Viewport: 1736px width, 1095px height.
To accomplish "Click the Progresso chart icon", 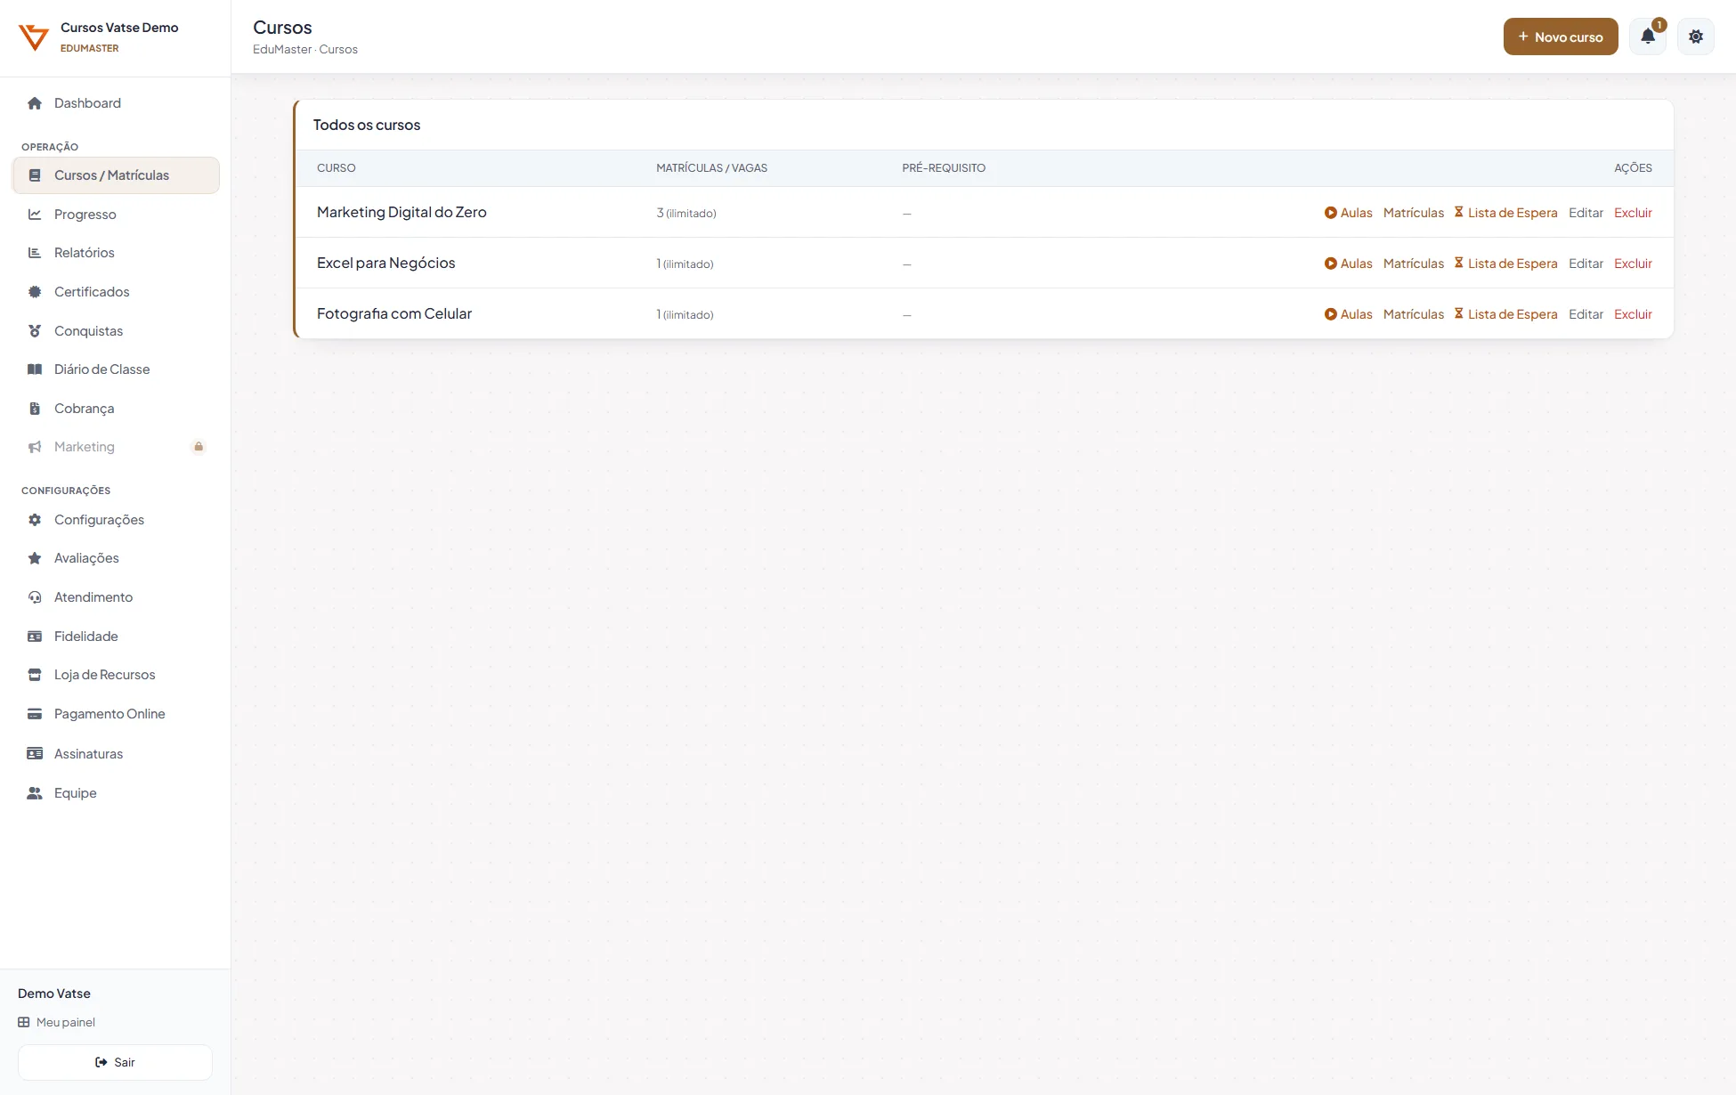I will pyautogui.click(x=35, y=215).
